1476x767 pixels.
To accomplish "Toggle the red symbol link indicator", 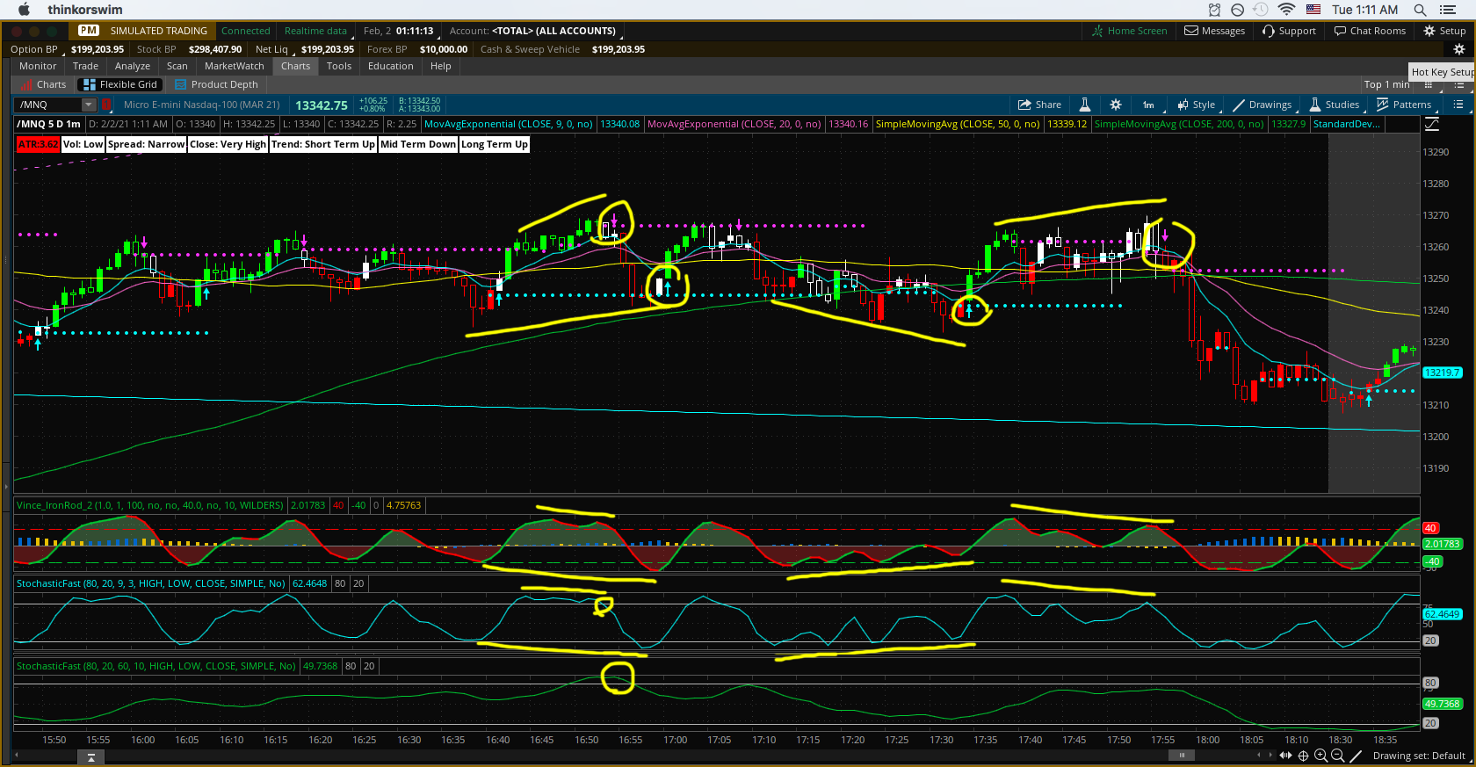I will click(106, 105).
